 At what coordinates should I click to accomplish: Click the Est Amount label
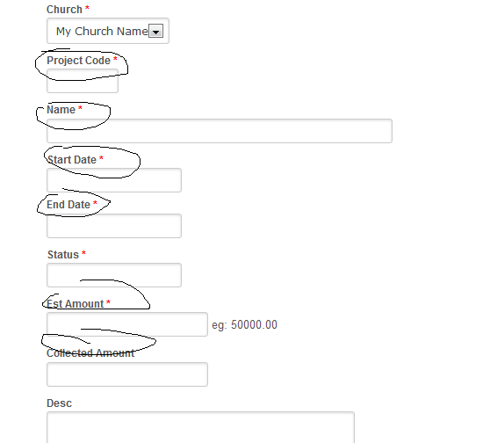(76, 304)
